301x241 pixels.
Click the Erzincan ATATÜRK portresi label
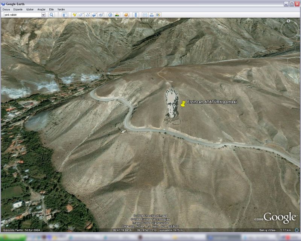click(x=212, y=102)
